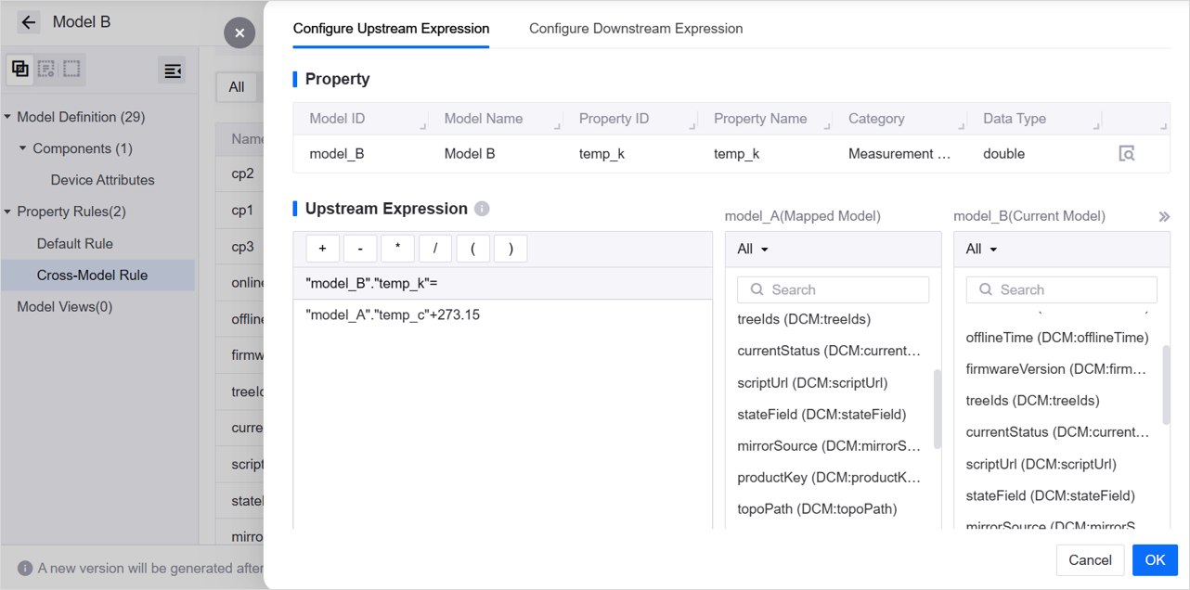Insert a multiplication operator into the expression
This screenshot has width=1190, height=590.
397,248
